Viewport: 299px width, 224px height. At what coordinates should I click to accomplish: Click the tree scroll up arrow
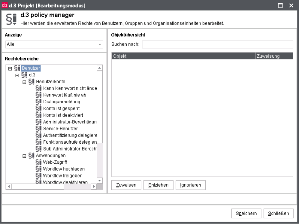(x=100, y=68)
